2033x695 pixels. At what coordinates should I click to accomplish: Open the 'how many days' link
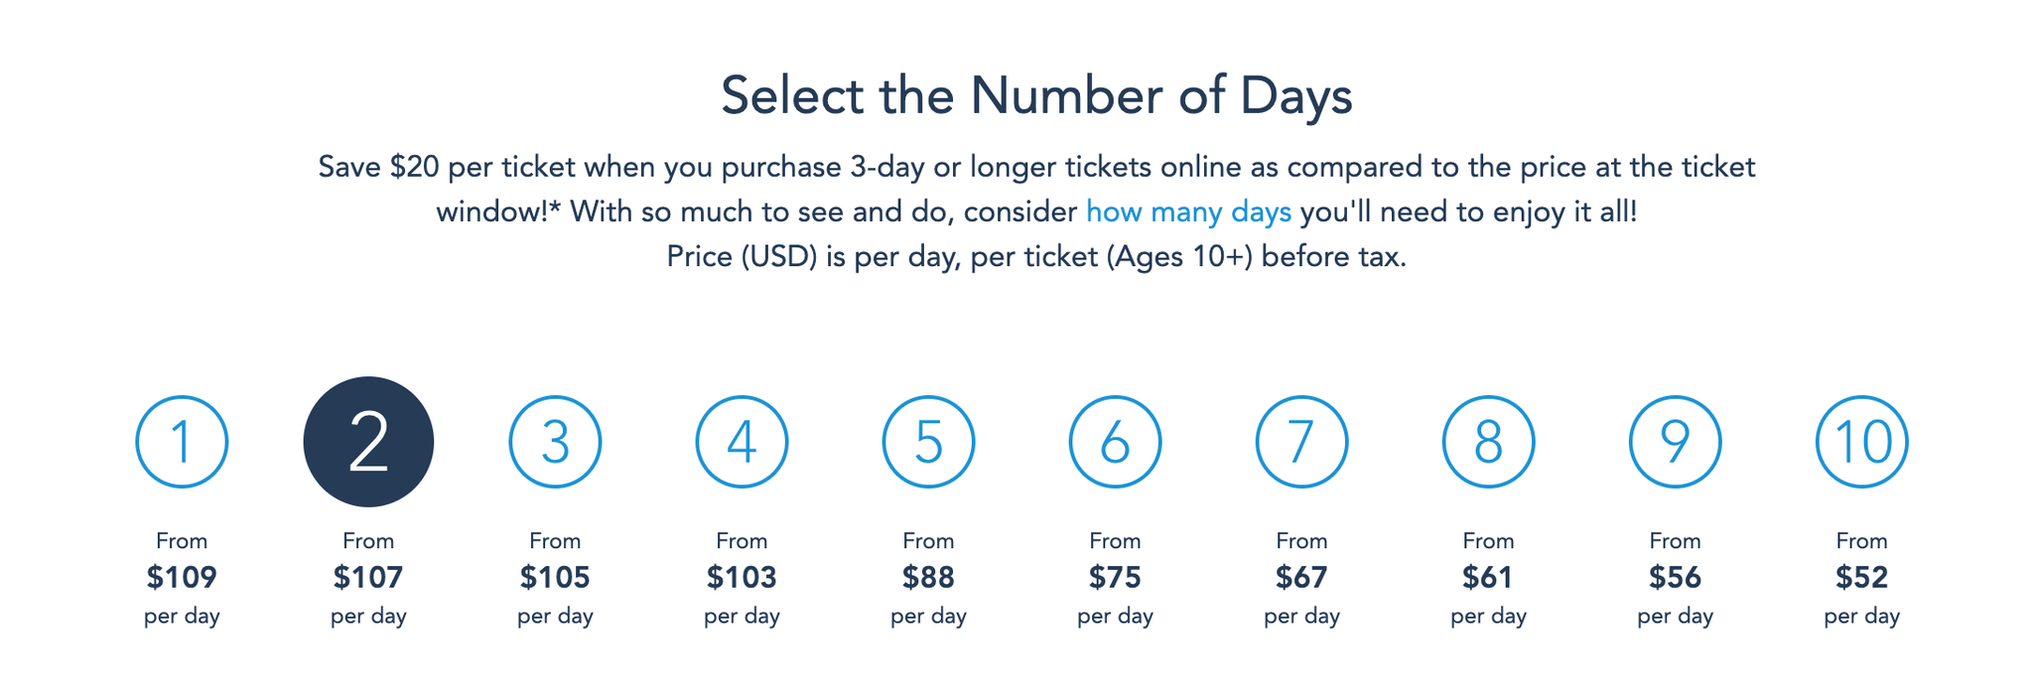[x=1187, y=211]
